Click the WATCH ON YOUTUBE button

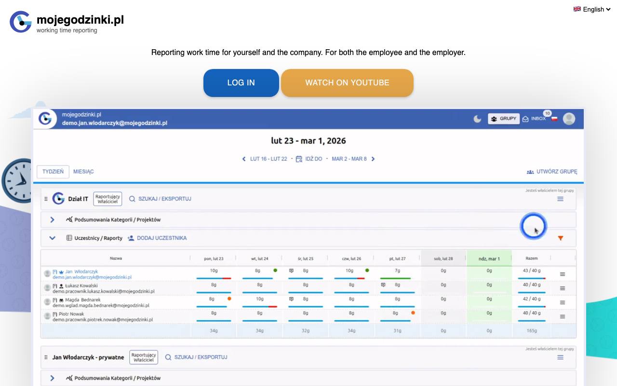(x=347, y=83)
